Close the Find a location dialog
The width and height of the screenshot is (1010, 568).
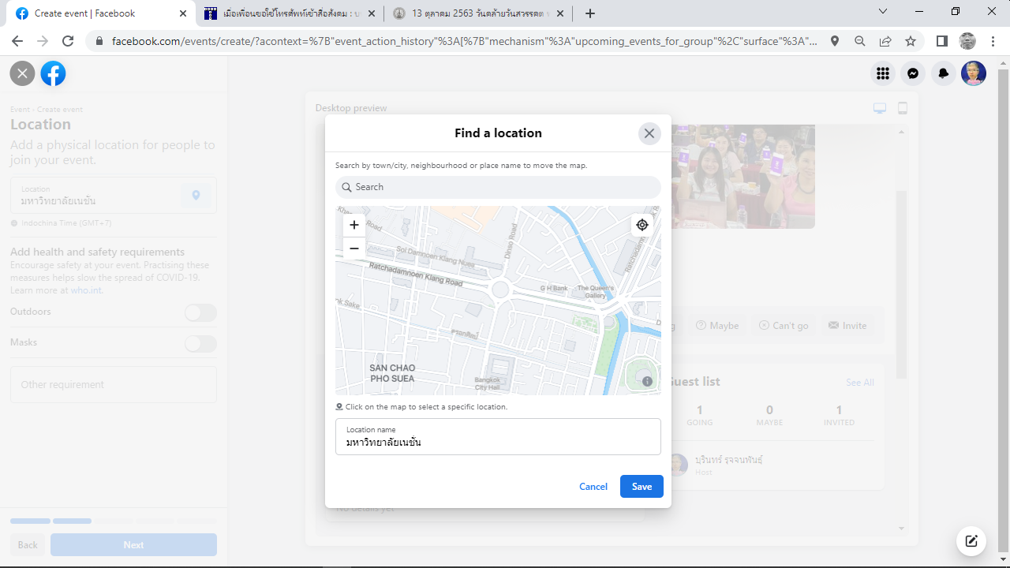(x=649, y=133)
